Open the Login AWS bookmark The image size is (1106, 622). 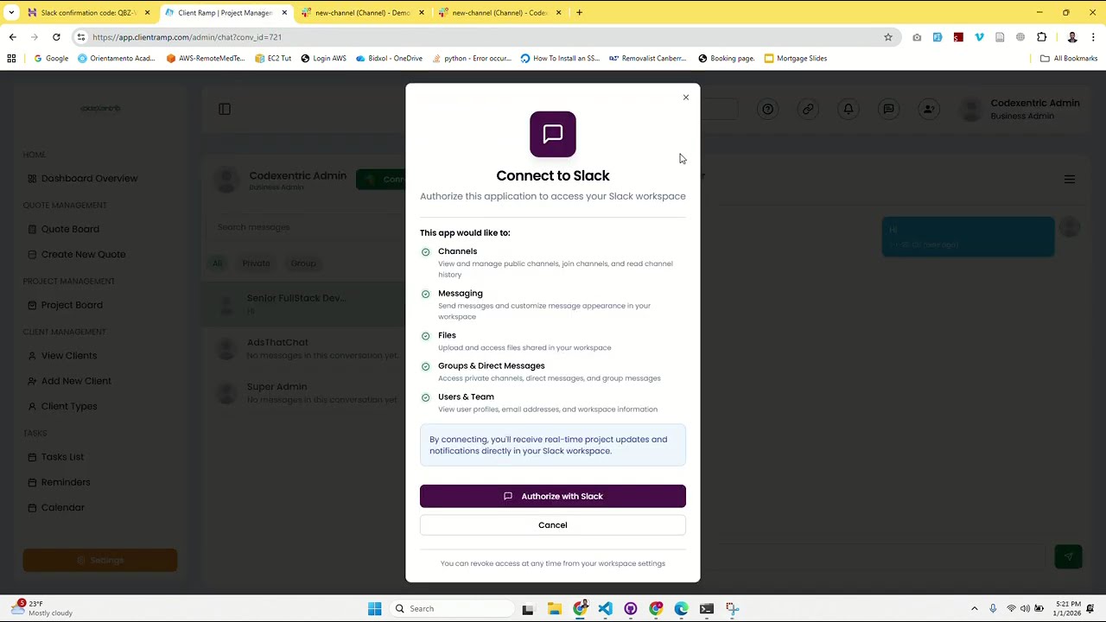(323, 59)
